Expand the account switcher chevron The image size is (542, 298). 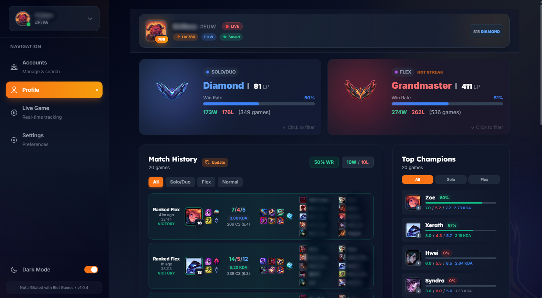90,19
